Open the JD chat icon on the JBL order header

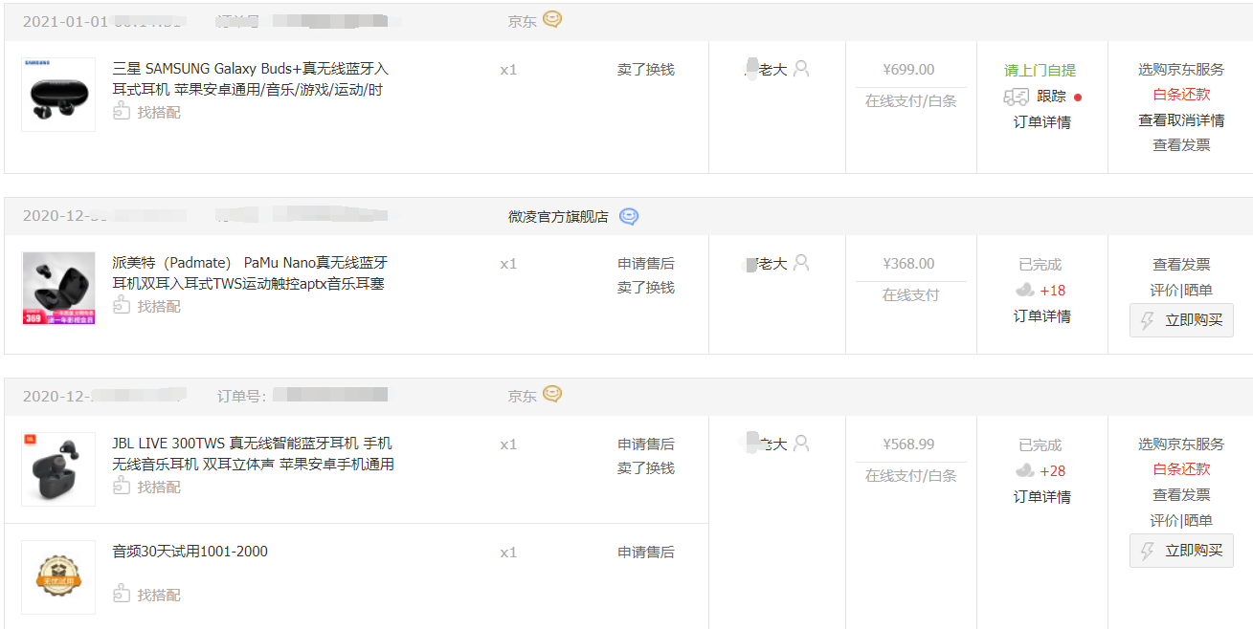[x=552, y=394]
